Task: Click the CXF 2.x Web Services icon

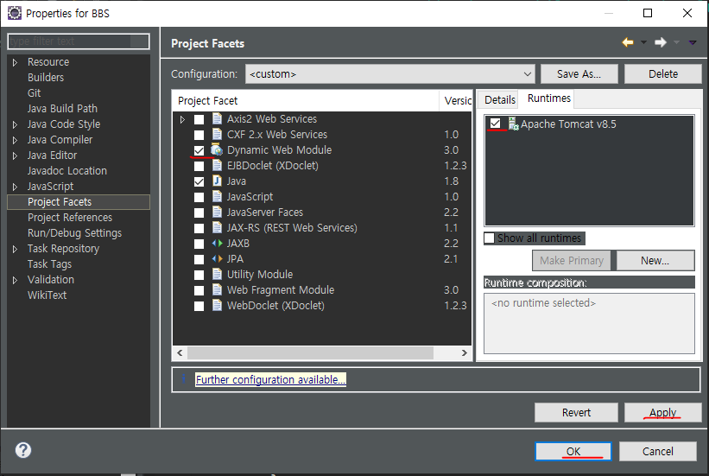Action: click(217, 135)
